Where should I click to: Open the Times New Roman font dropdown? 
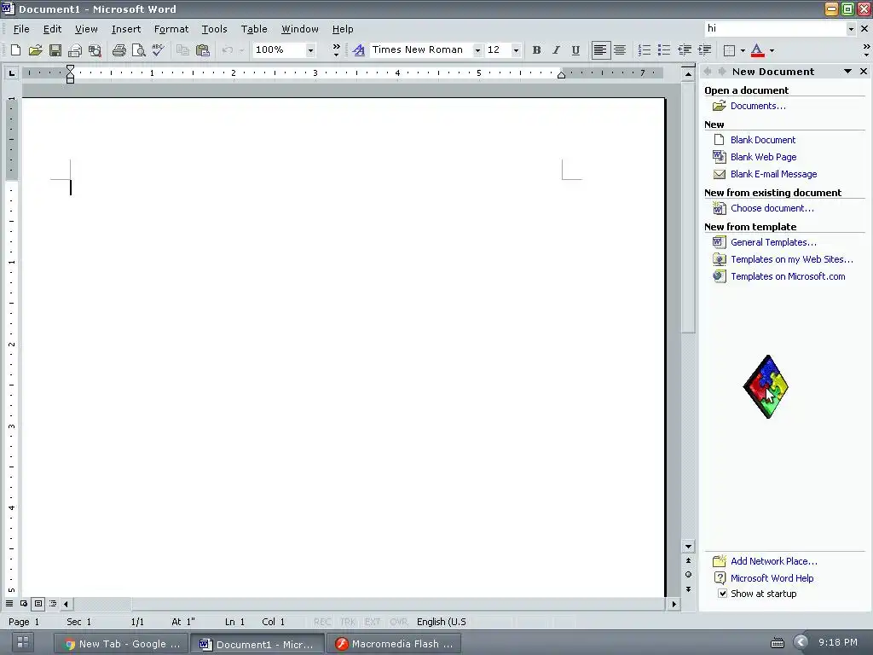pos(477,50)
